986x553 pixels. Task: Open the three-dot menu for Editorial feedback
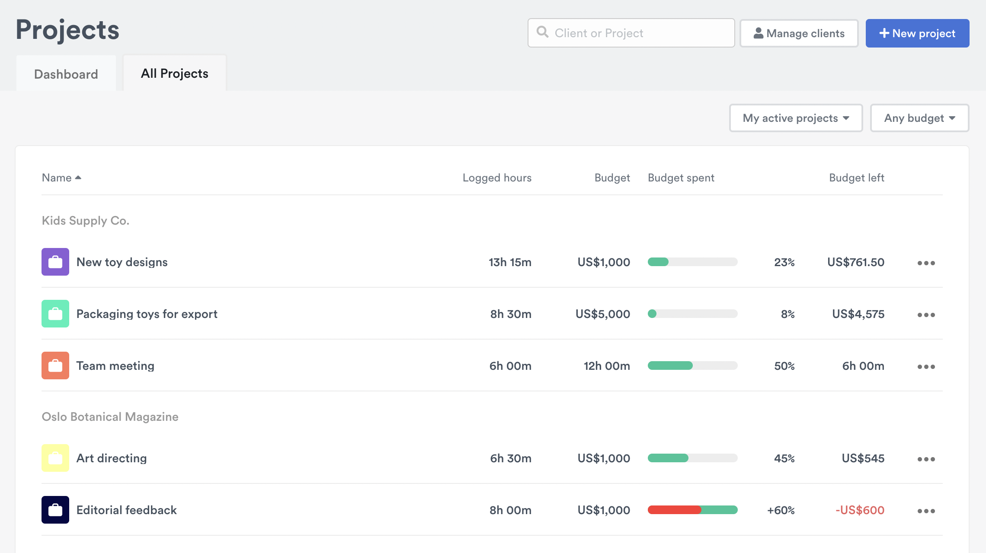pos(926,510)
